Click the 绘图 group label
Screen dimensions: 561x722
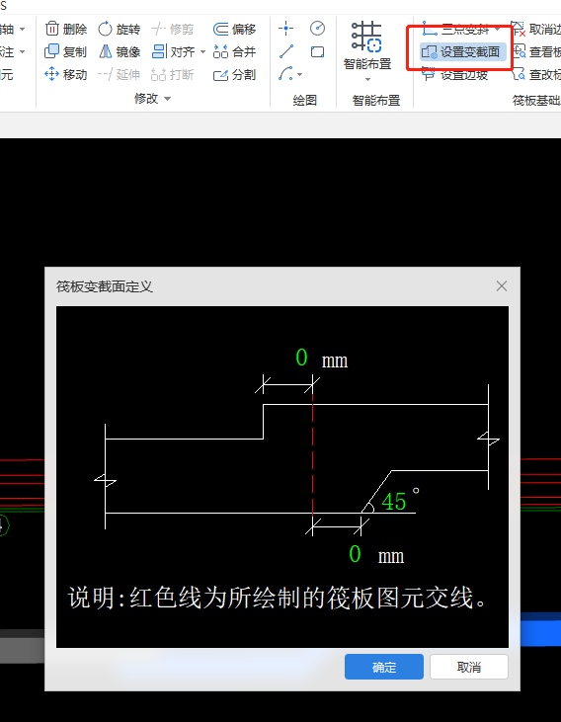(305, 100)
